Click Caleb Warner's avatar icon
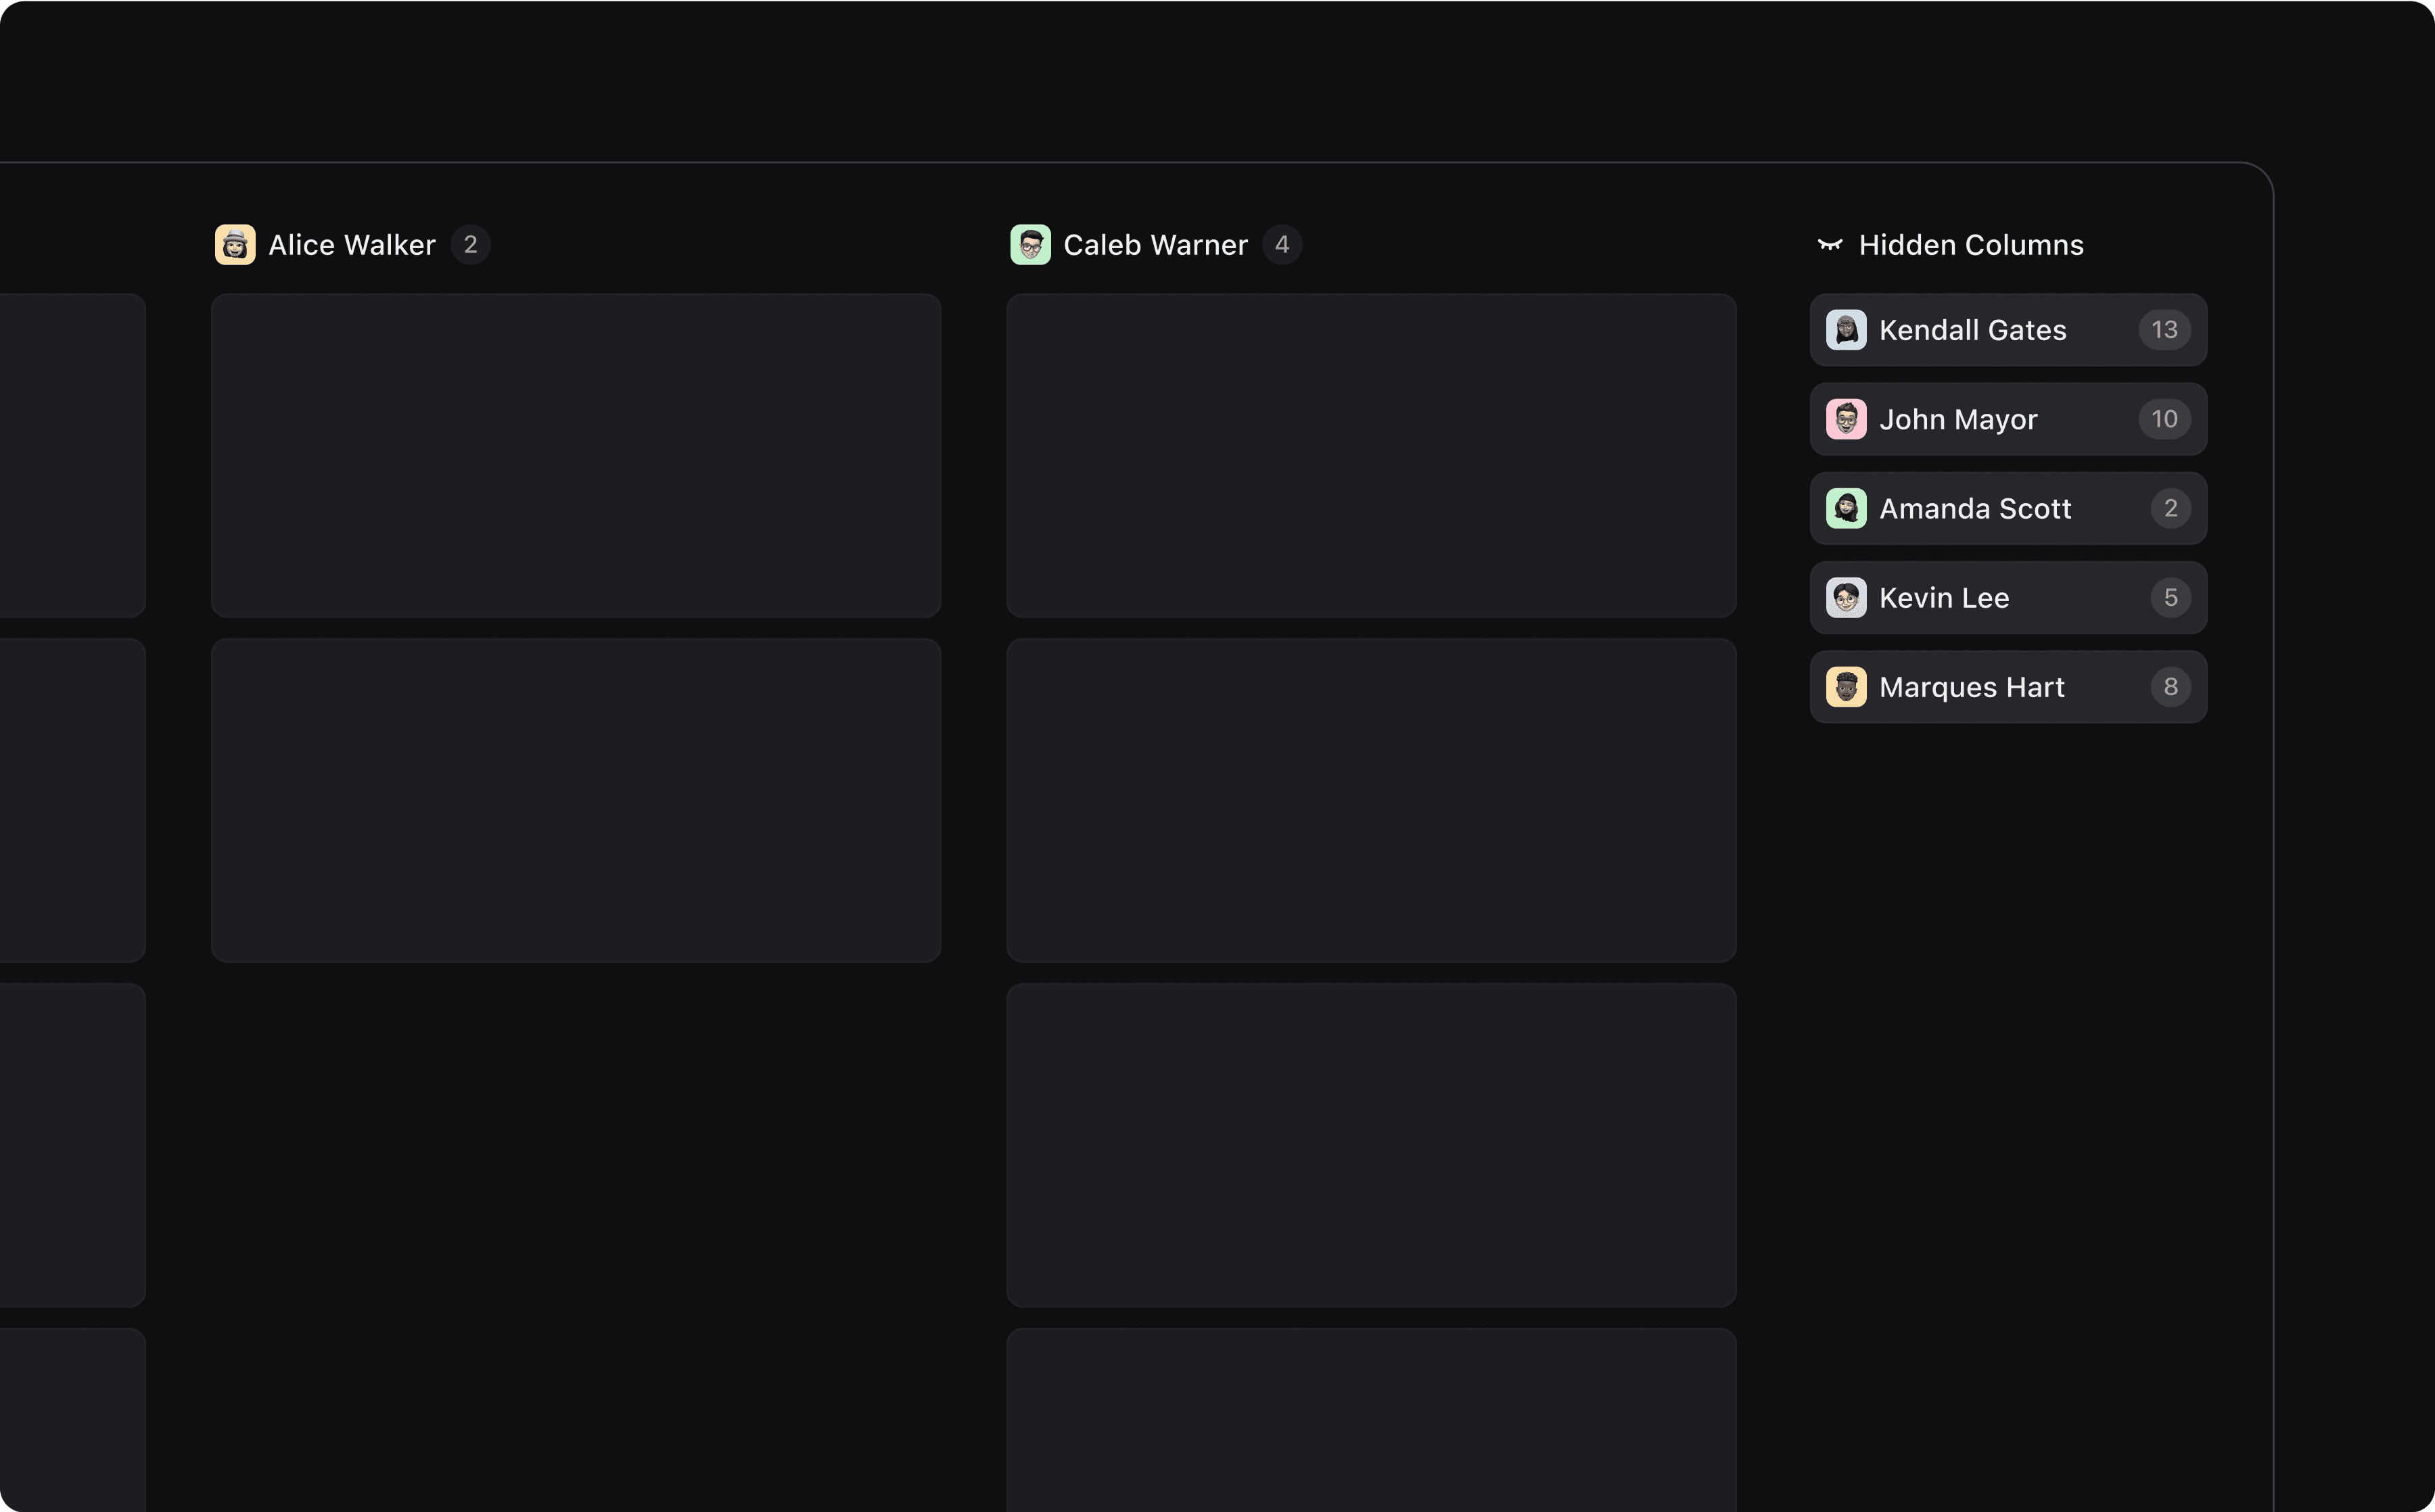Screen dimensions: 2435x1512 [1030, 245]
